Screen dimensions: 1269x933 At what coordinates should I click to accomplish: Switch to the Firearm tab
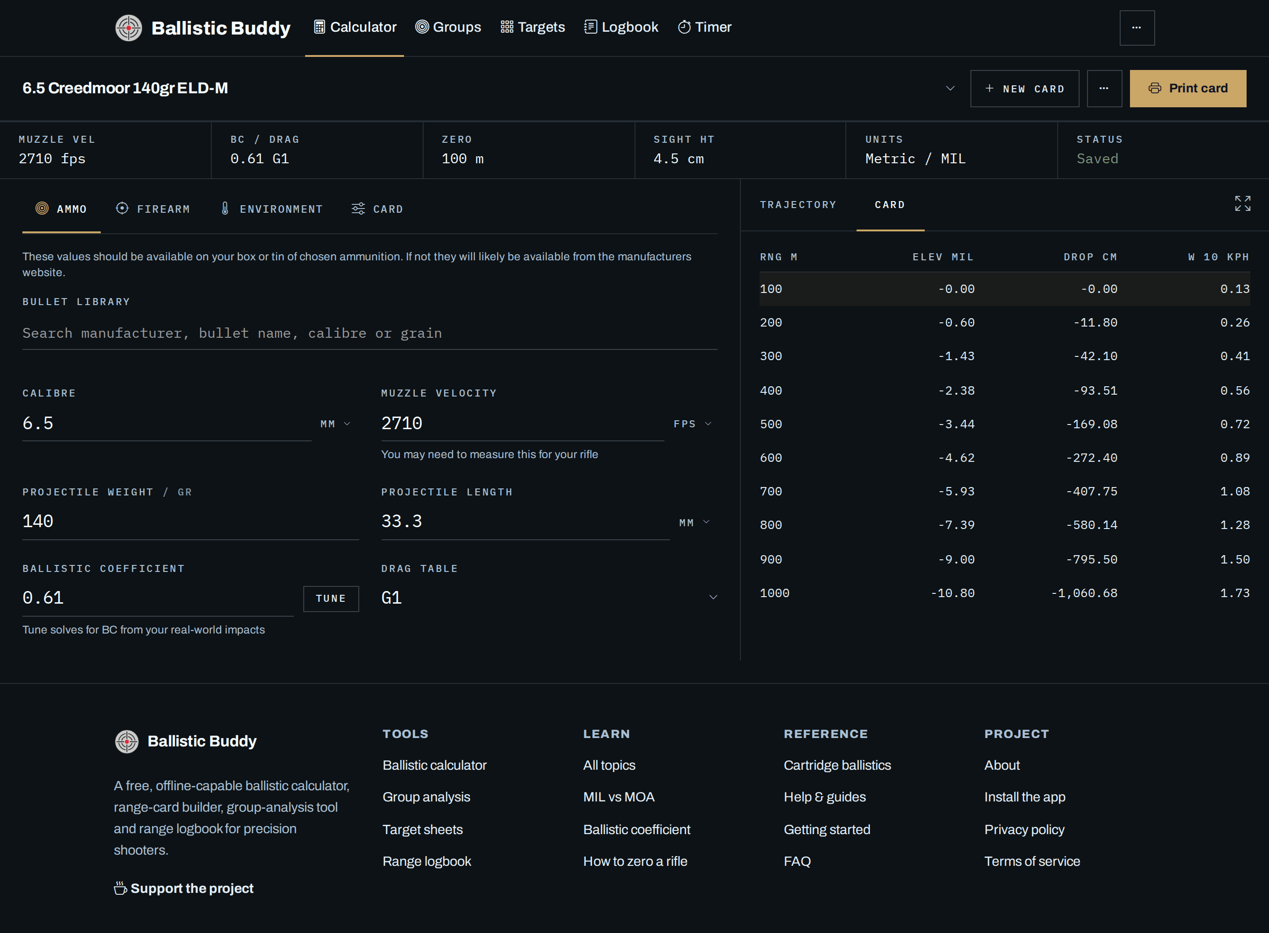(x=153, y=209)
